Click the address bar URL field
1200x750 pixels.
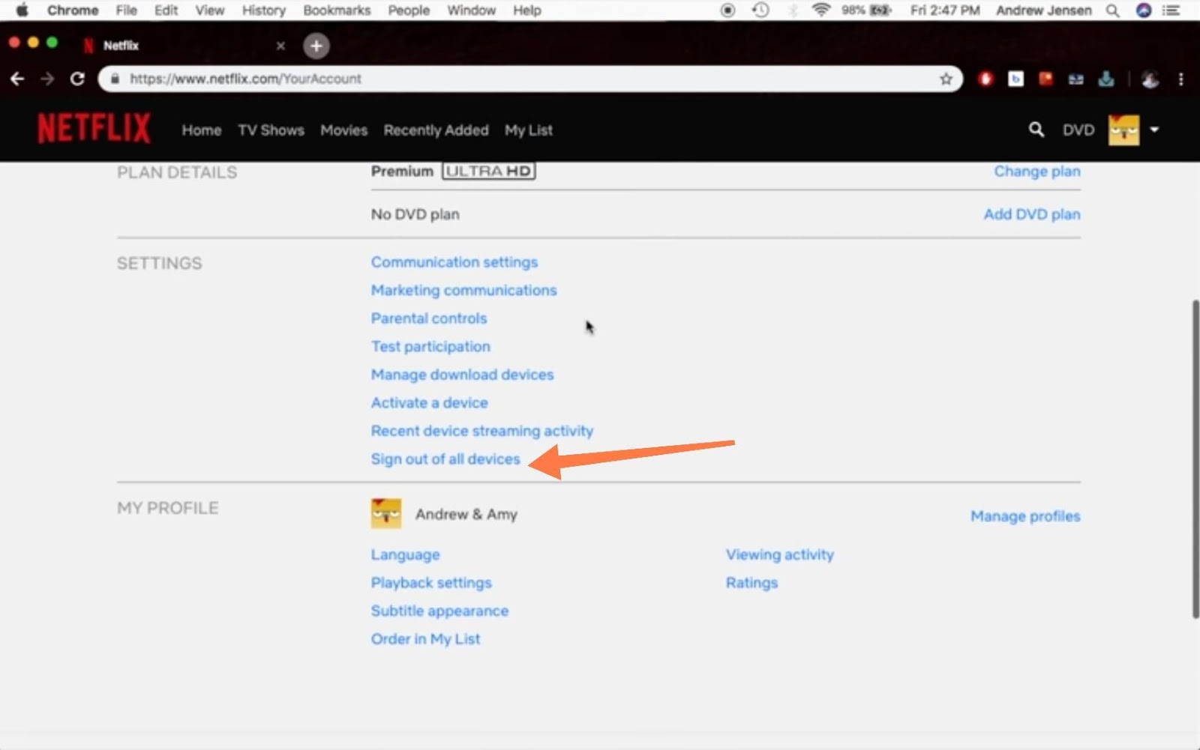pyautogui.click(x=530, y=79)
